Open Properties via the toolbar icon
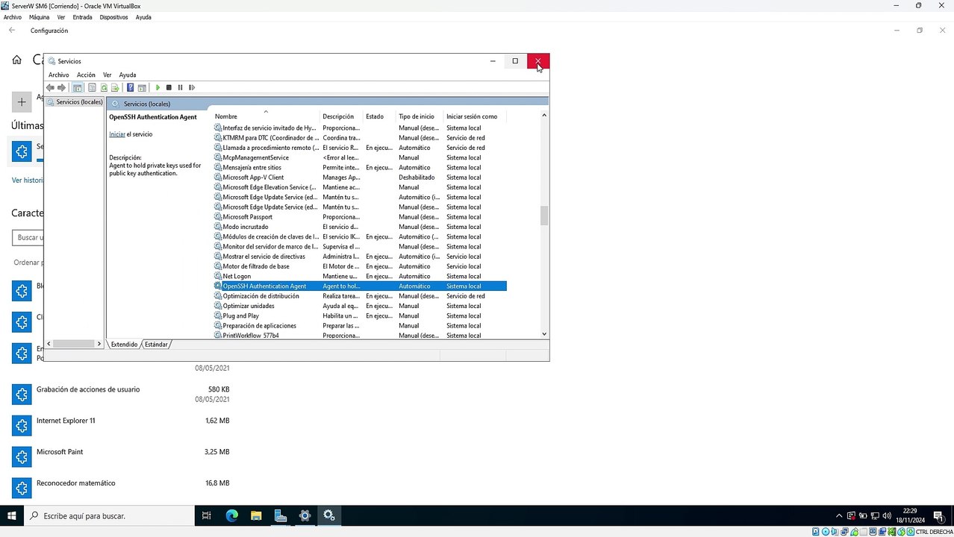The image size is (954, 537). 92,87
